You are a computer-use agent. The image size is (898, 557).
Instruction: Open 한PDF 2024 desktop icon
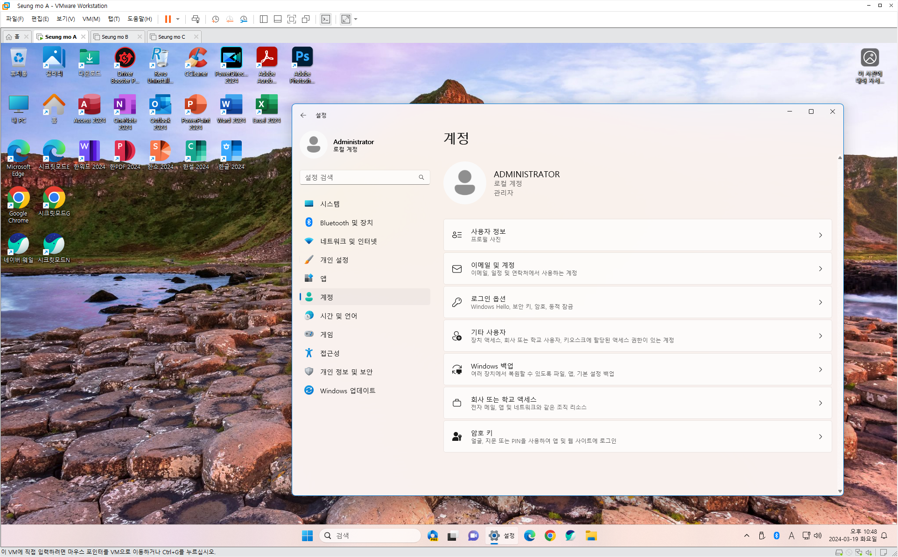125,155
